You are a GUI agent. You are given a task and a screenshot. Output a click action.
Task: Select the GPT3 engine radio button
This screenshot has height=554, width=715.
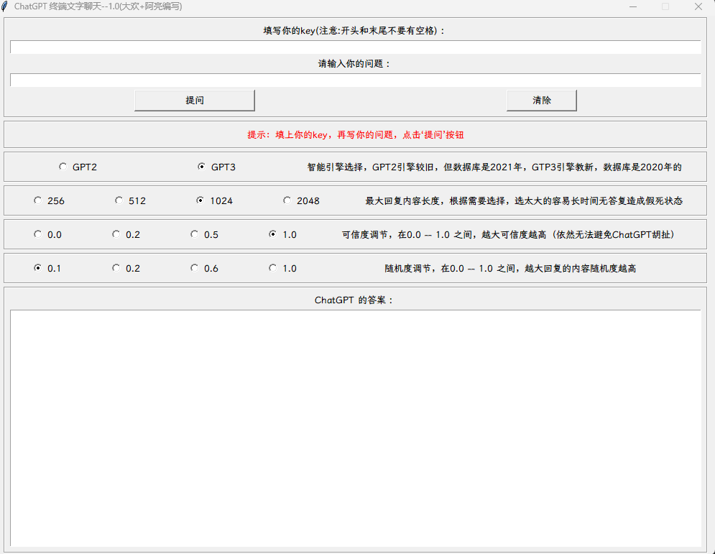[x=202, y=166]
